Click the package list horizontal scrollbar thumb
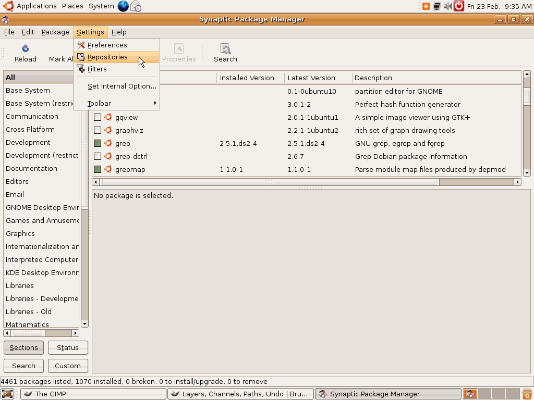Viewport: 534px width, 400px height. pos(269,182)
